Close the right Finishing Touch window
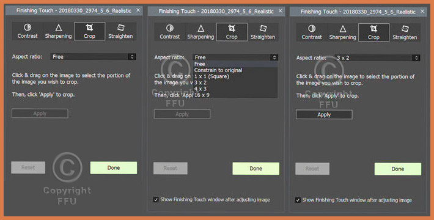Screen dimensions: 434x220 pos(422,12)
